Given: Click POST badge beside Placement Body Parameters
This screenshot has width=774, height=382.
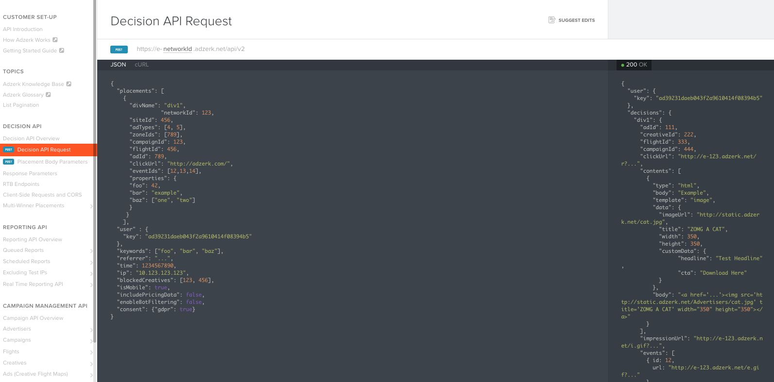Looking at the screenshot, I should (8, 162).
